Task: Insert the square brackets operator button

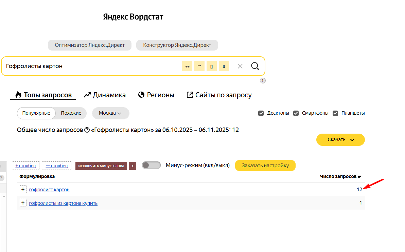Action: 212,66
